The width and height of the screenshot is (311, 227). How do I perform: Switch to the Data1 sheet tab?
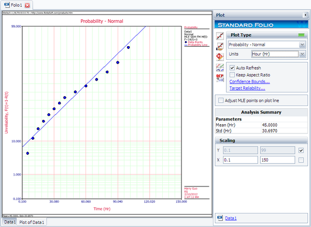(10, 222)
